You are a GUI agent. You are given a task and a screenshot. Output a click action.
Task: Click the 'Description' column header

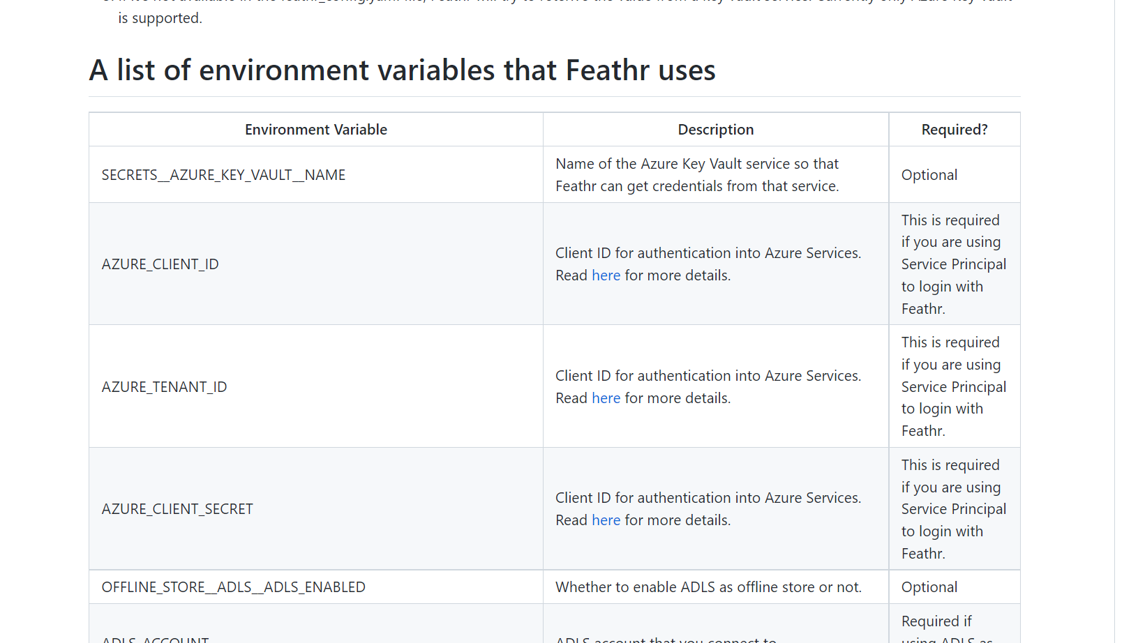click(716, 130)
